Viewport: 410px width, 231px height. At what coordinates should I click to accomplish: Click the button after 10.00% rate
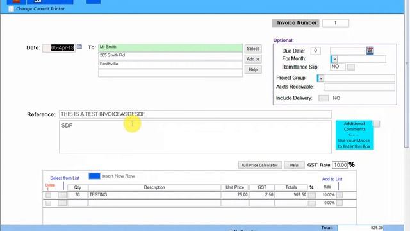340,195
